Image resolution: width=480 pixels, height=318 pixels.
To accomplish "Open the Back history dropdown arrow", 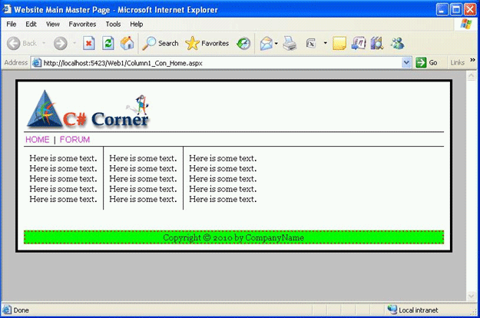I will tap(44, 43).
